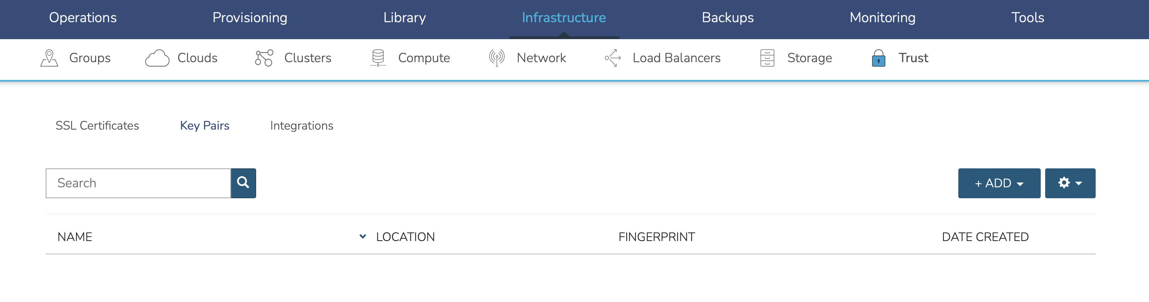This screenshot has height=302, width=1149.
Task: Switch to the Integrations tab
Action: click(x=301, y=126)
